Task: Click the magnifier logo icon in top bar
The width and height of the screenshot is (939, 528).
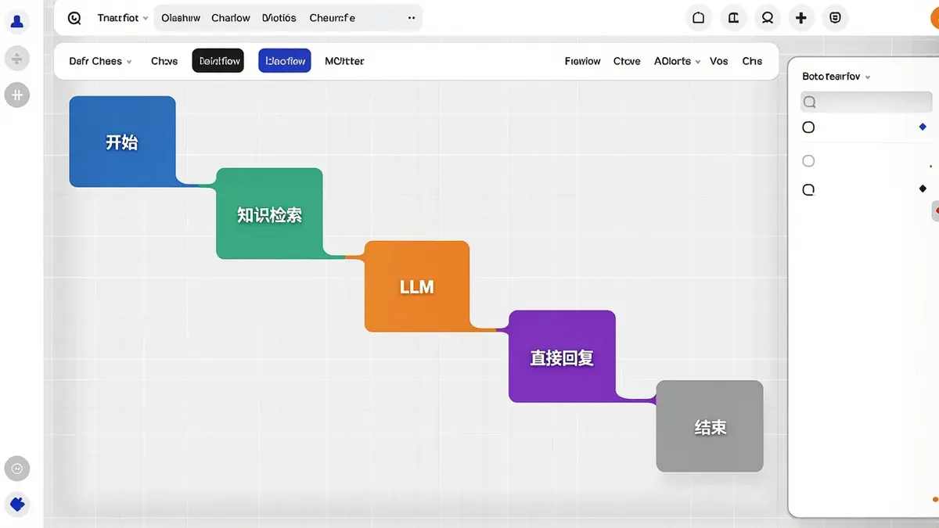Action: click(x=74, y=18)
